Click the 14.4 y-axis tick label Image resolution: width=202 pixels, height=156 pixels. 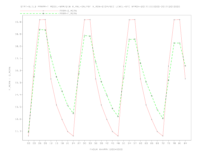pos(18,95)
